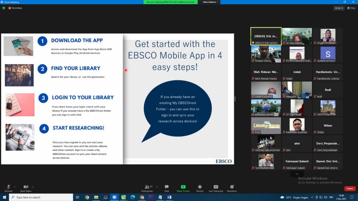Start recording with the Record button
Viewport: 358px width, 201px height.
pos(200,188)
